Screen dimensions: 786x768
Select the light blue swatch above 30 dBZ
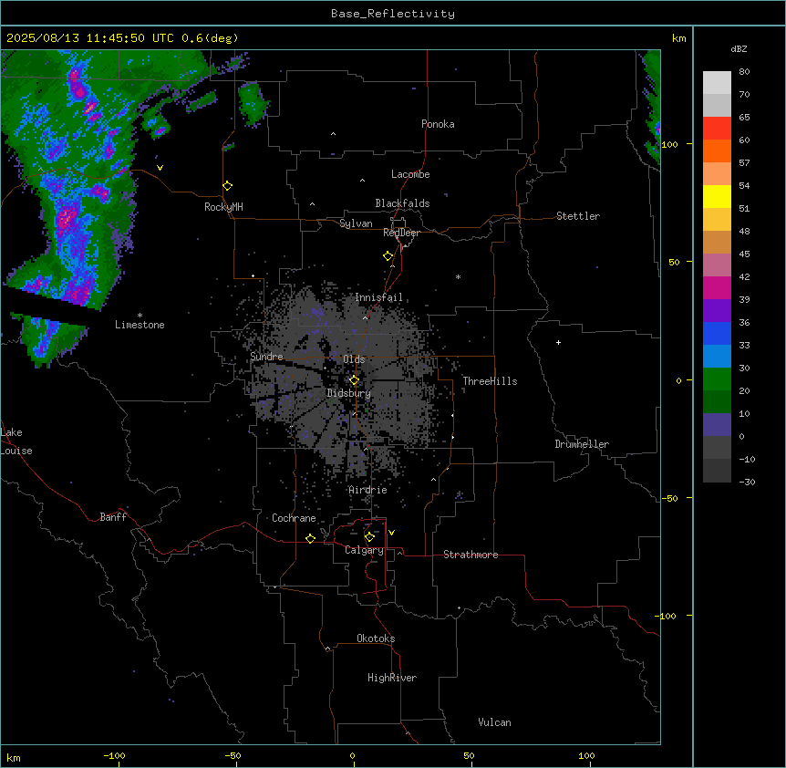717,356
